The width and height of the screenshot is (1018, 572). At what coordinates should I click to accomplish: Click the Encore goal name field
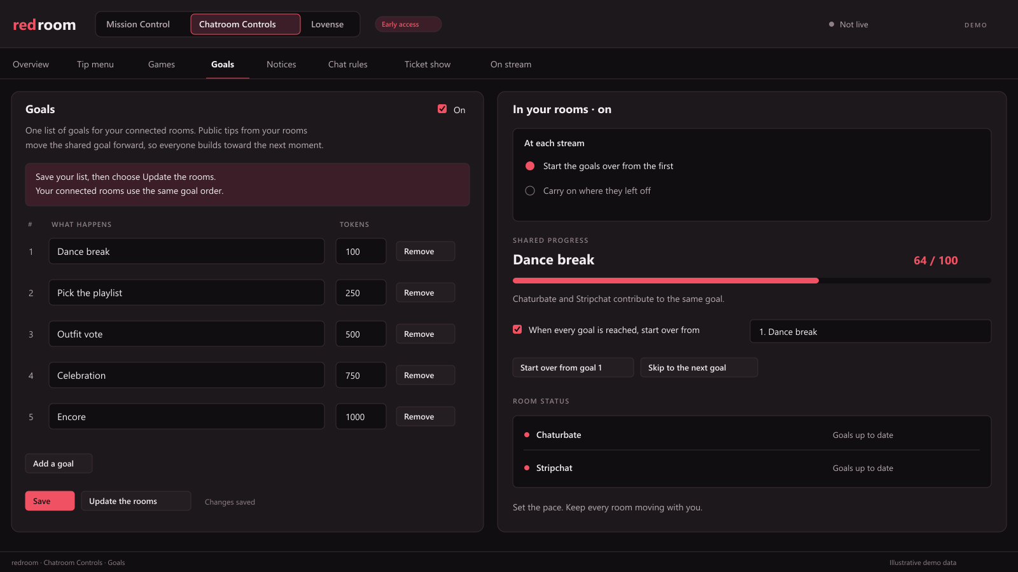pos(186,416)
